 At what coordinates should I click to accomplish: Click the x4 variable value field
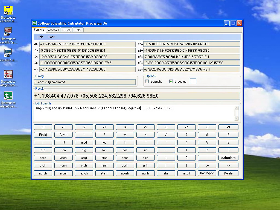coord(87,69)
